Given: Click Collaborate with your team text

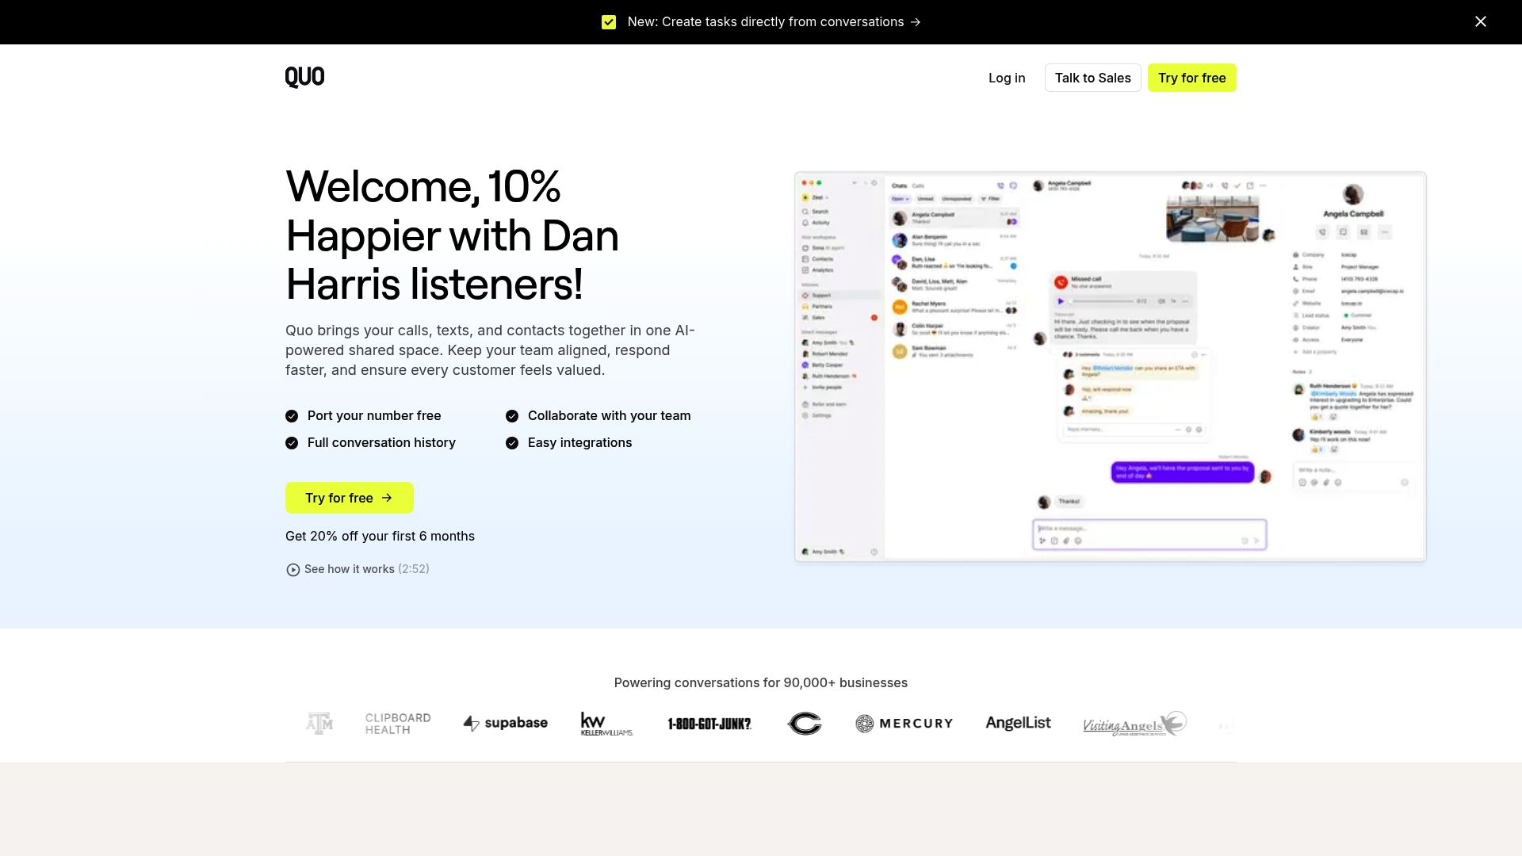Looking at the screenshot, I should click(x=609, y=416).
